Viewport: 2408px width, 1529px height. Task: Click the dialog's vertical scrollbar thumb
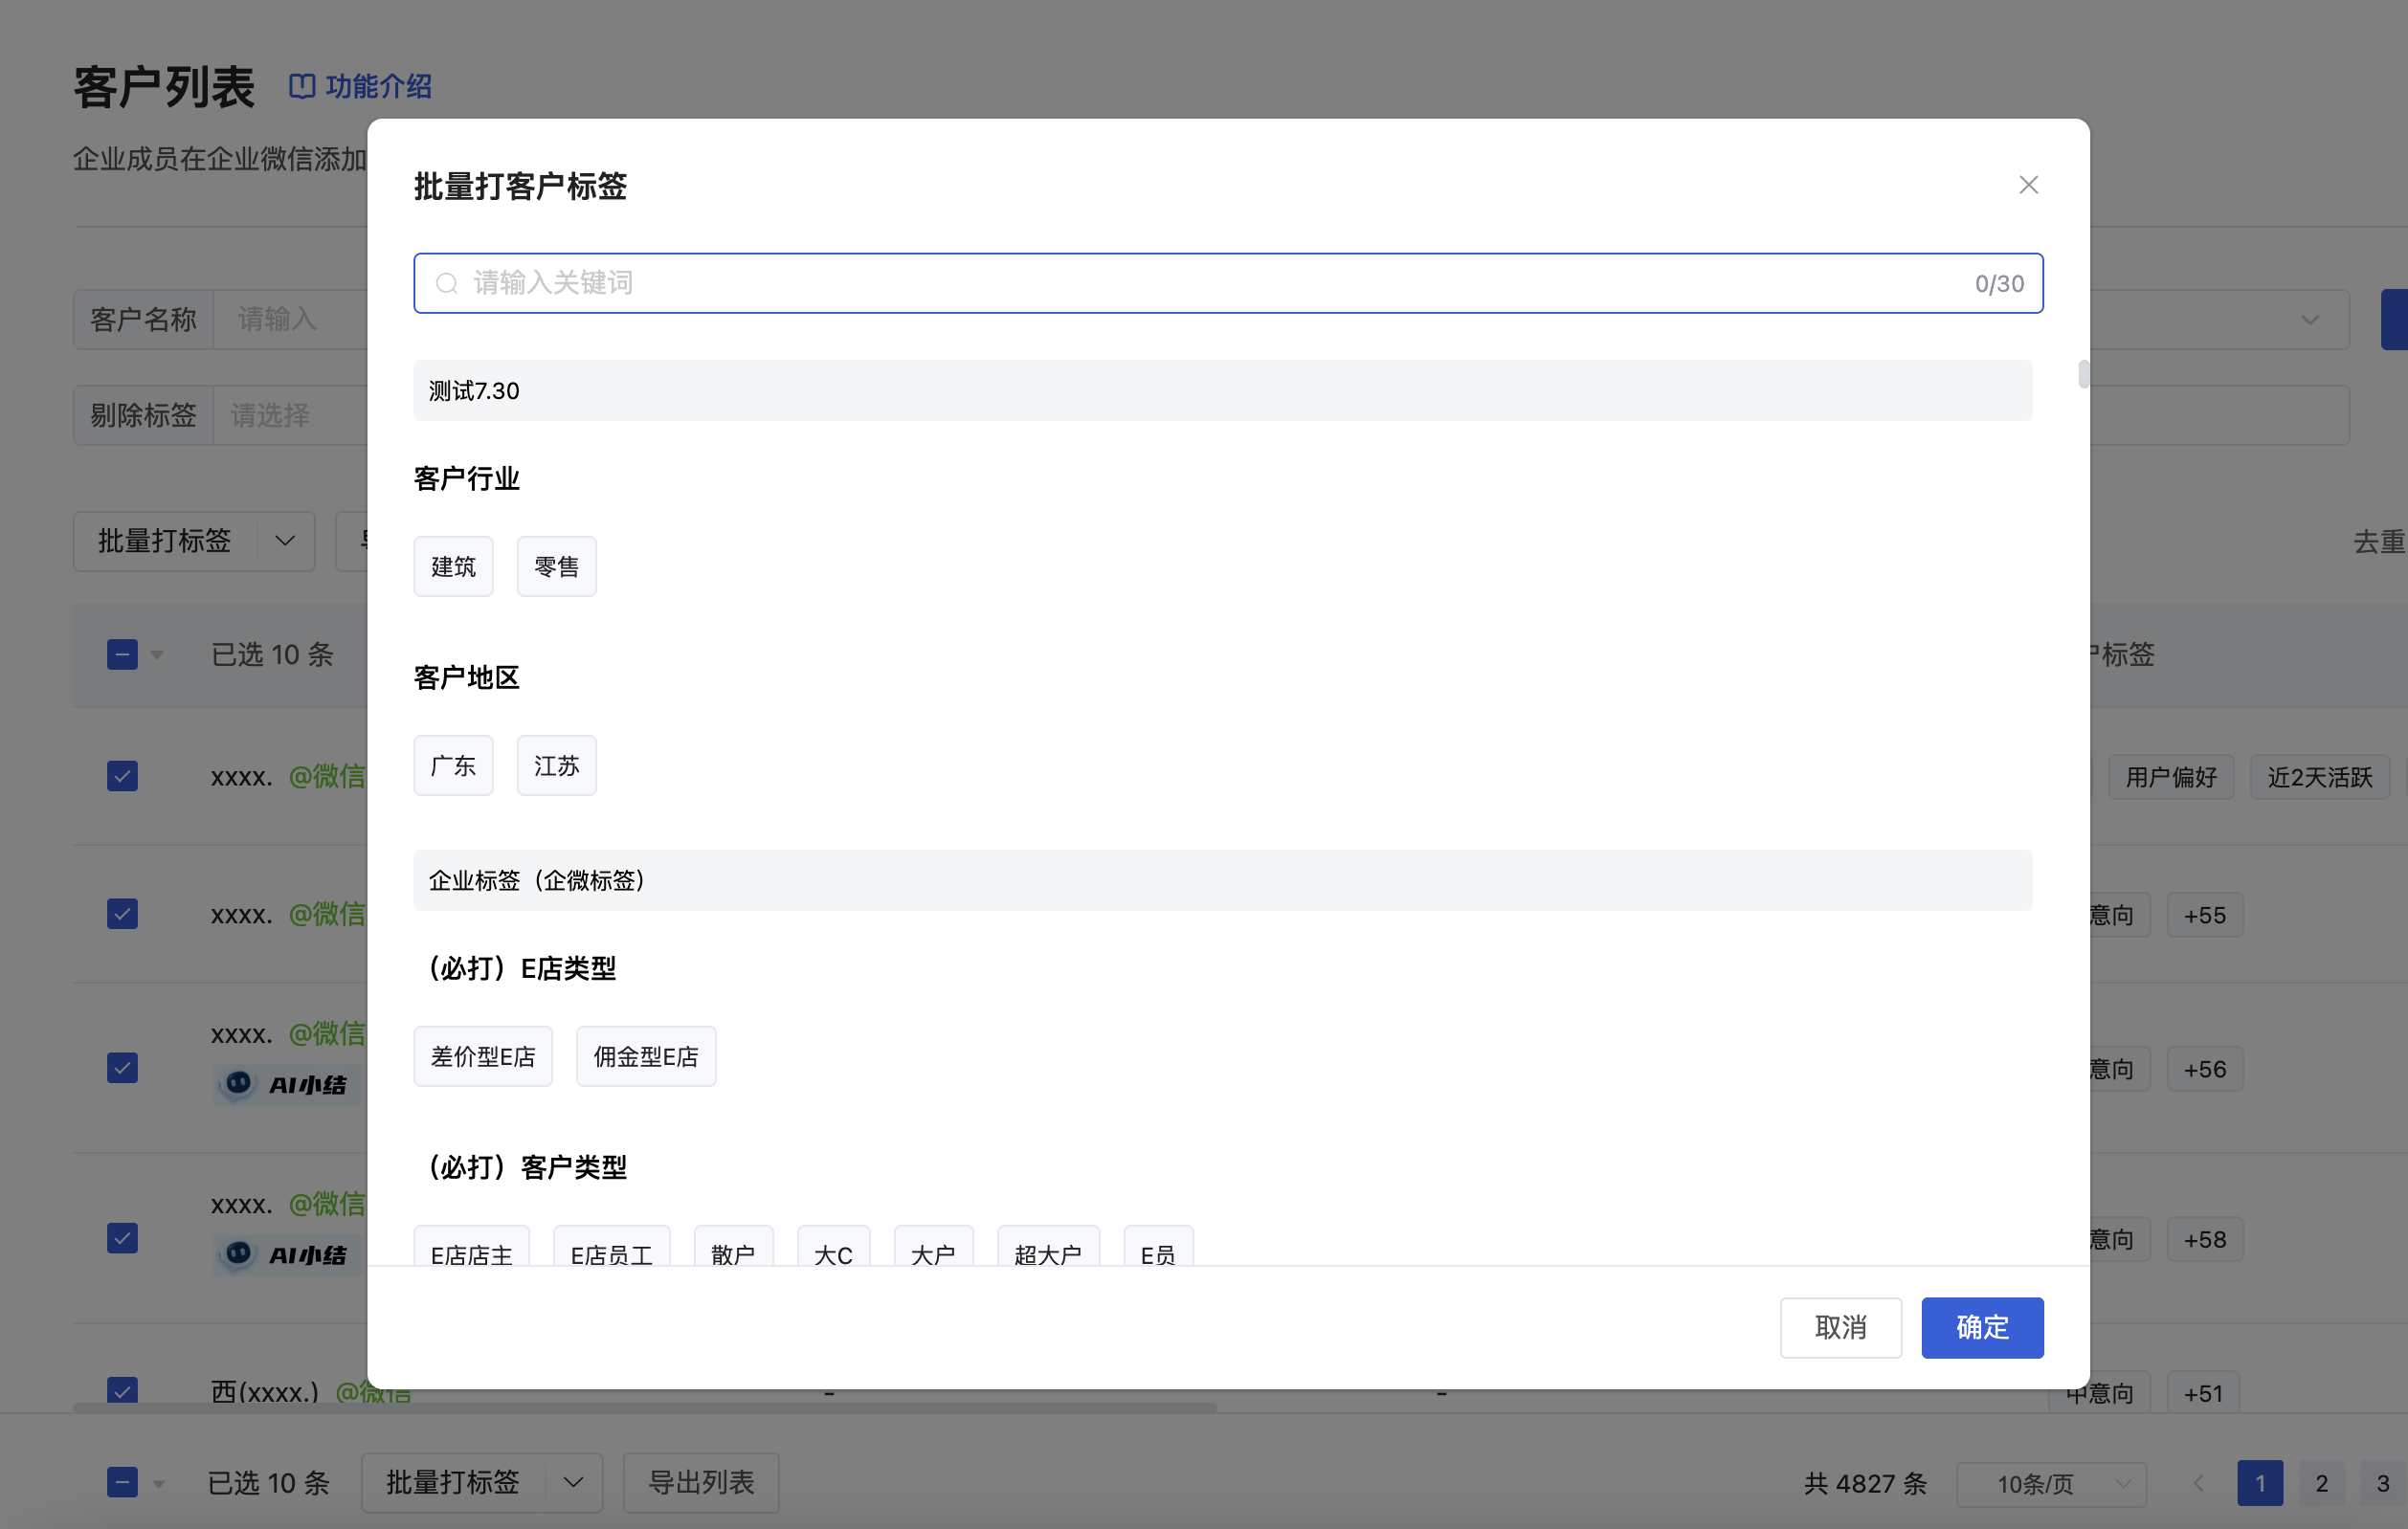tap(2083, 374)
